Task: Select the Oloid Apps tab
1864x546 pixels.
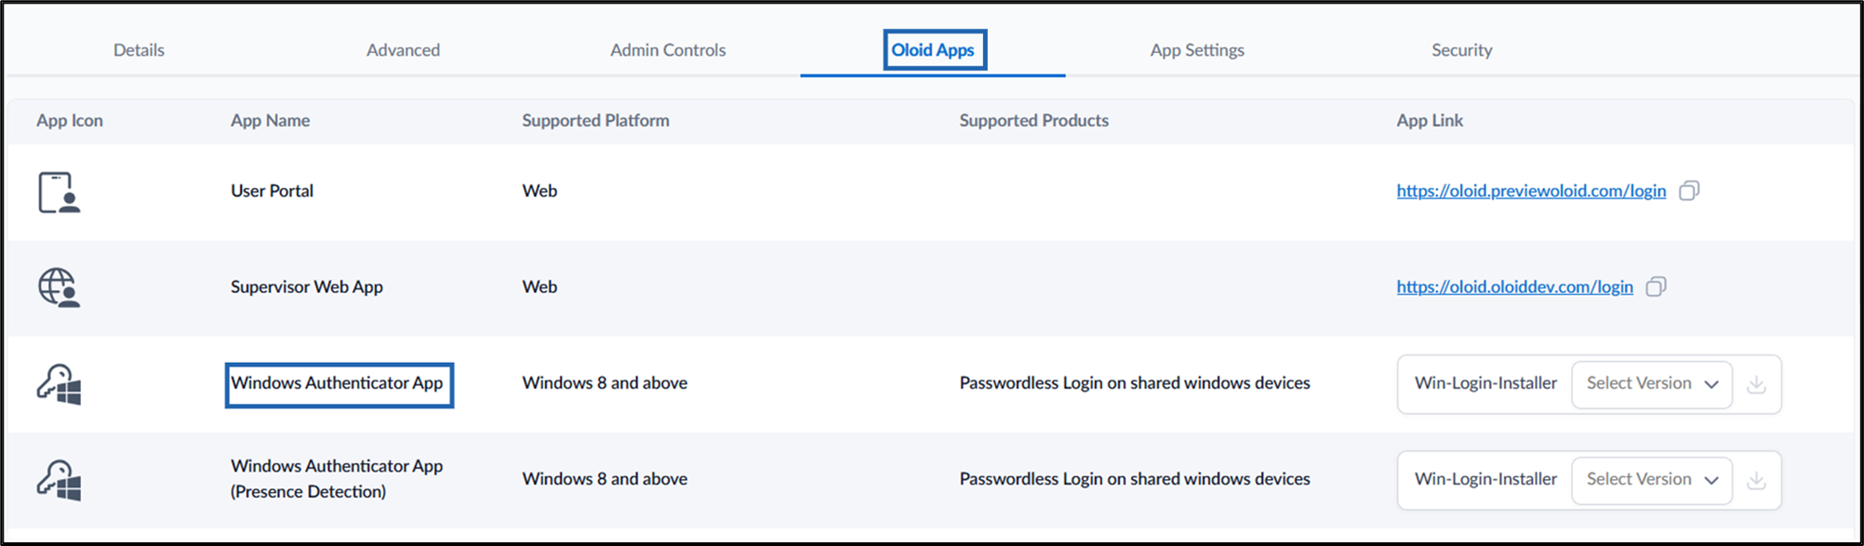Action: [933, 50]
